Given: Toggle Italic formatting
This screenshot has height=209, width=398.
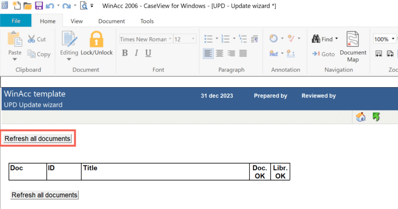Looking at the screenshot, I should (x=137, y=53).
